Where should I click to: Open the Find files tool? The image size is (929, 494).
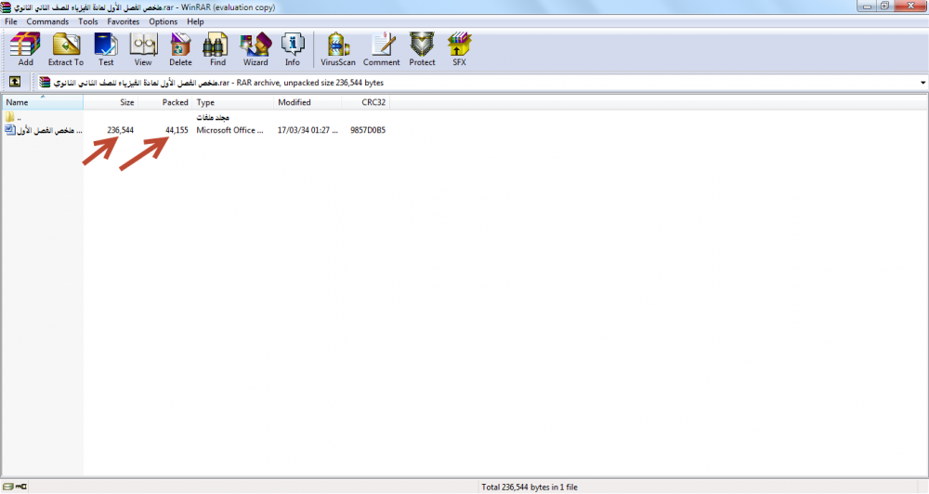tap(217, 49)
